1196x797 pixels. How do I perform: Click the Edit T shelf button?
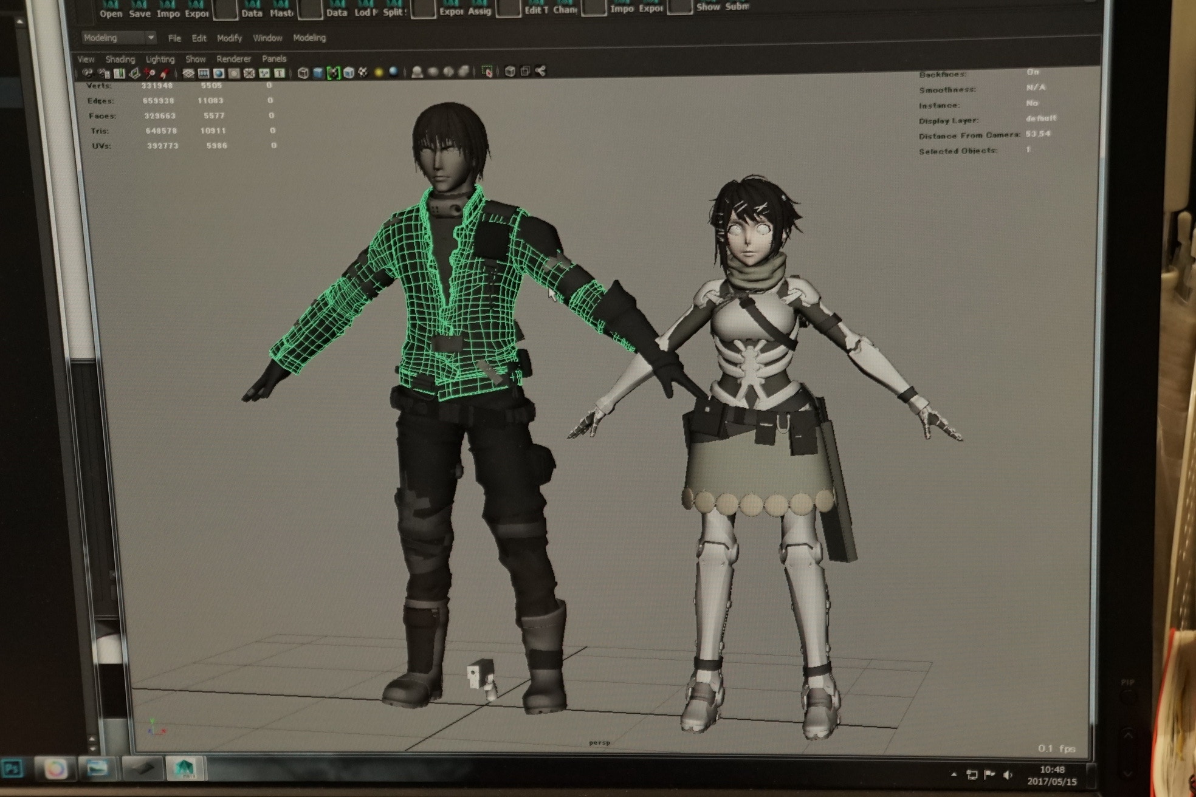click(536, 7)
